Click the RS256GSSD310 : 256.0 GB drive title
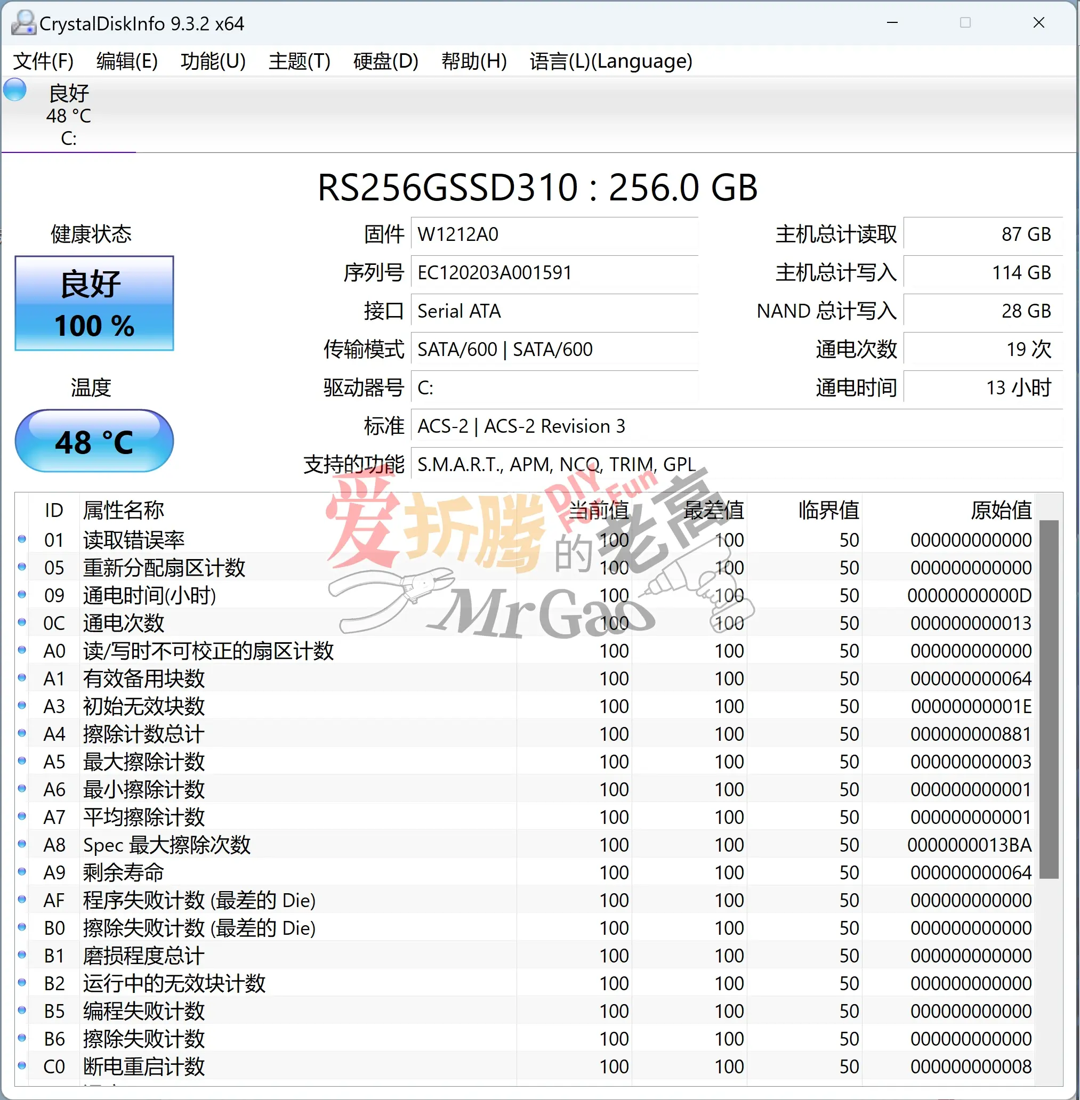Screen dimensions: 1080x1100 pos(537,188)
